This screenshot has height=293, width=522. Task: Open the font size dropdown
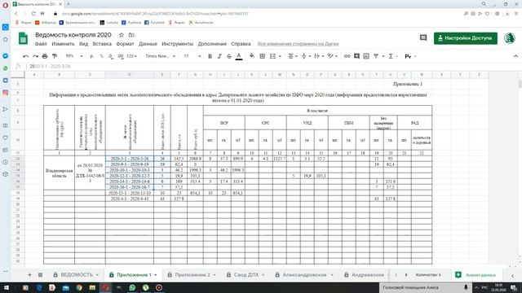click(x=192, y=56)
